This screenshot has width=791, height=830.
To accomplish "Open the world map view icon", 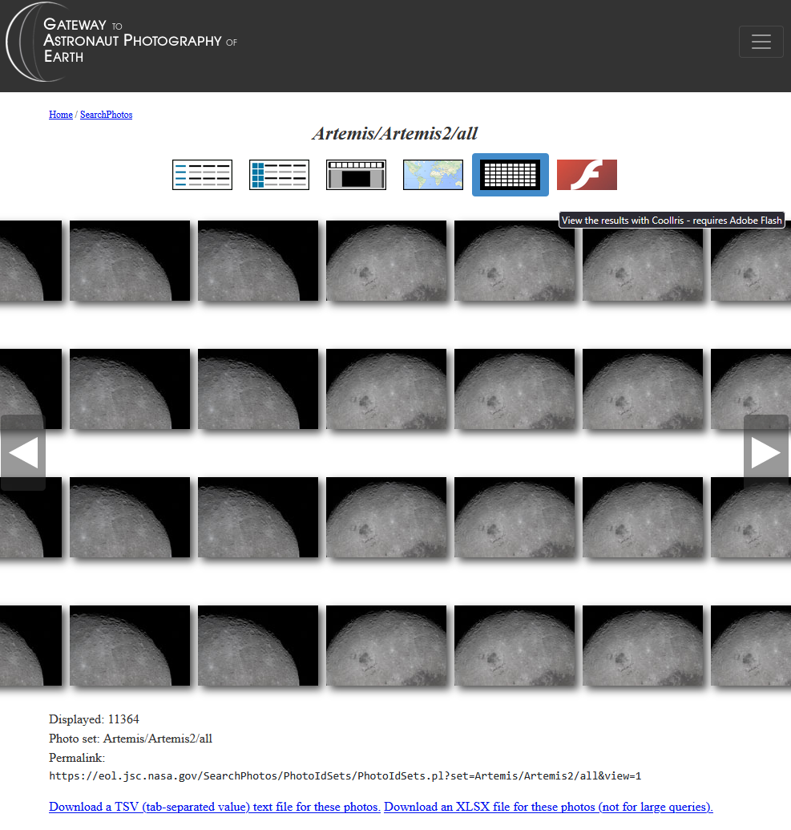I will tap(433, 175).
